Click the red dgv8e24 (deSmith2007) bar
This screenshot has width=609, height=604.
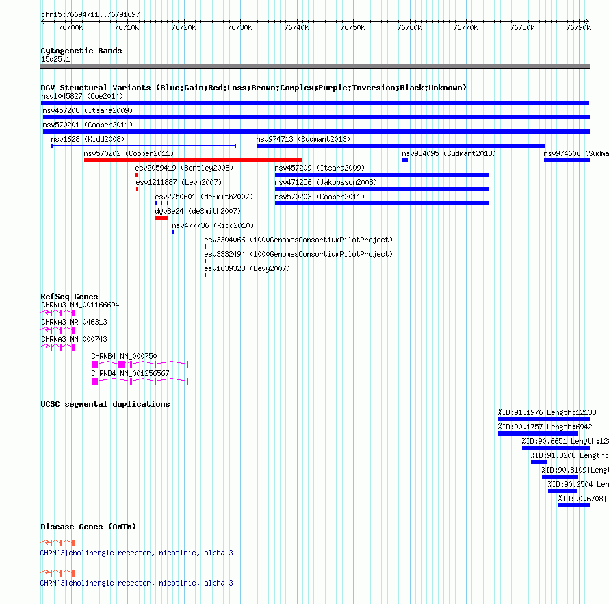(161, 218)
